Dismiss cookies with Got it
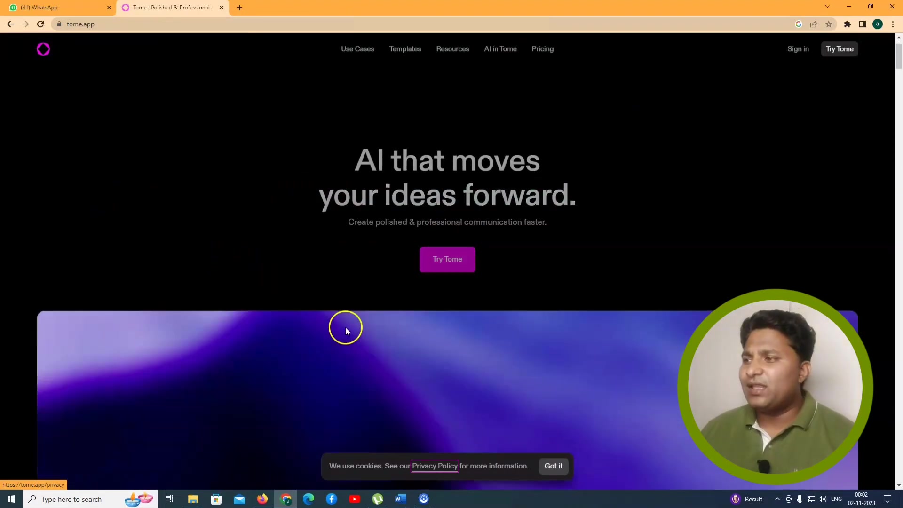 tap(554, 466)
